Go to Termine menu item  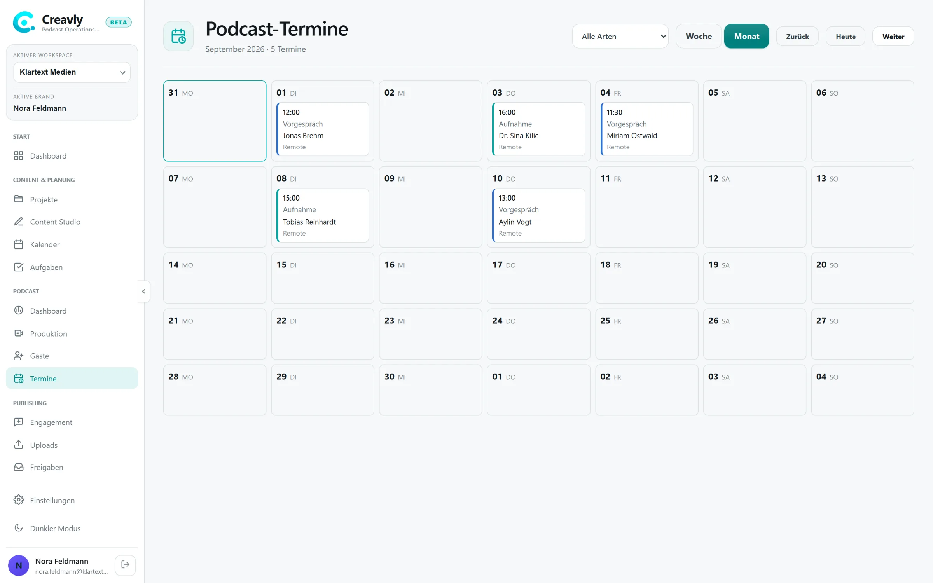(x=72, y=378)
